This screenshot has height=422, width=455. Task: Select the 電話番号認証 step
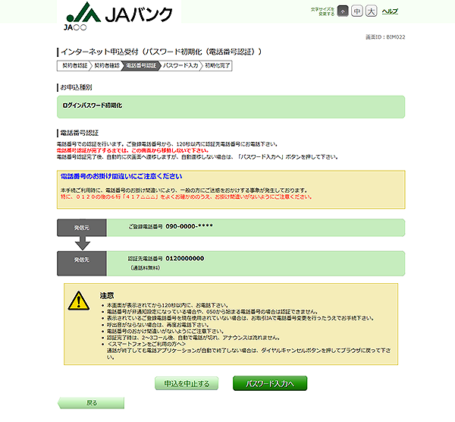click(141, 65)
